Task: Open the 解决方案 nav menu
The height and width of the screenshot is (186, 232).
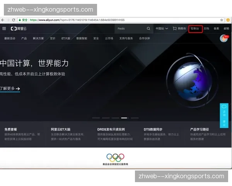Action: 38,38
